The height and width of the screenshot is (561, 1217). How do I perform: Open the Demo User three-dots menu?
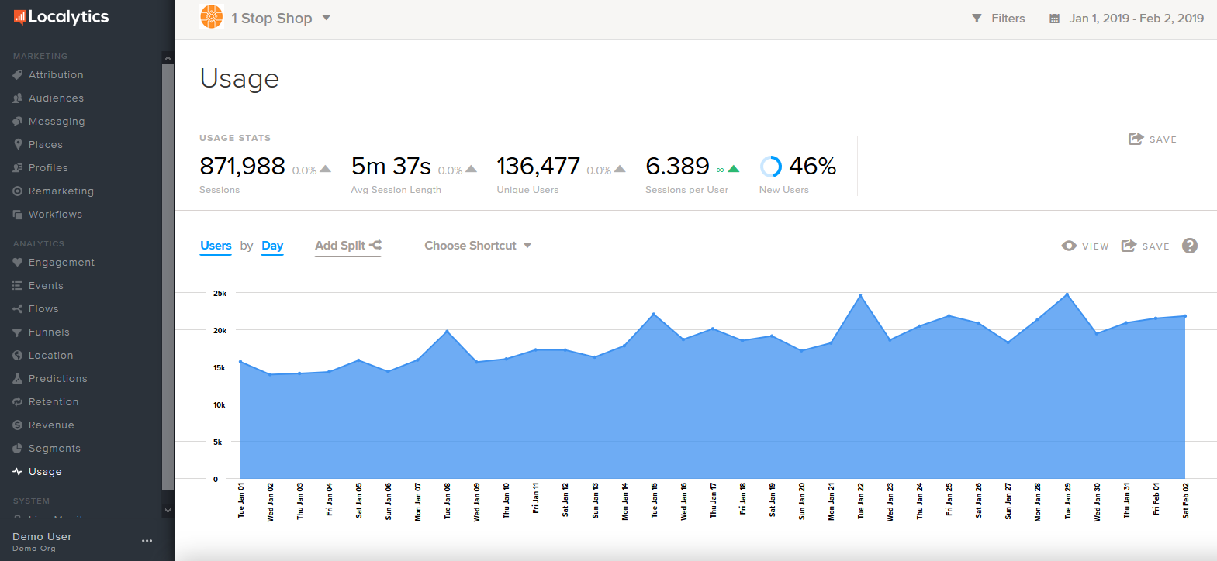coord(147,541)
